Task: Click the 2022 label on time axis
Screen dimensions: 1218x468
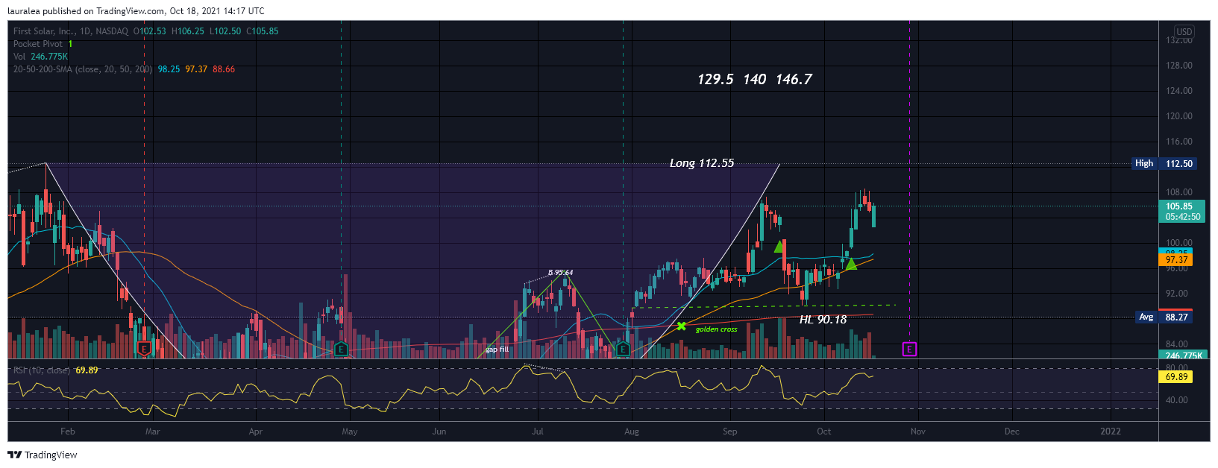Action: click(1111, 431)
